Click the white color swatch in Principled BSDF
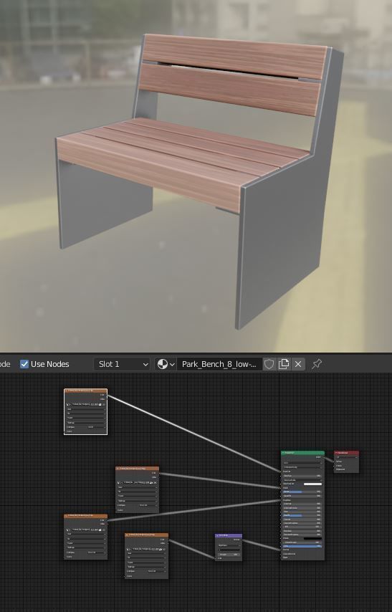 (312, 484)
